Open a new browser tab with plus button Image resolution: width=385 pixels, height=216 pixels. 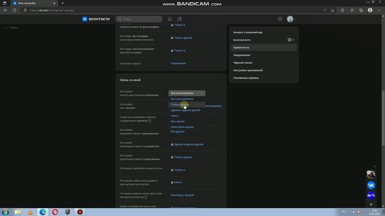[63, 3]
